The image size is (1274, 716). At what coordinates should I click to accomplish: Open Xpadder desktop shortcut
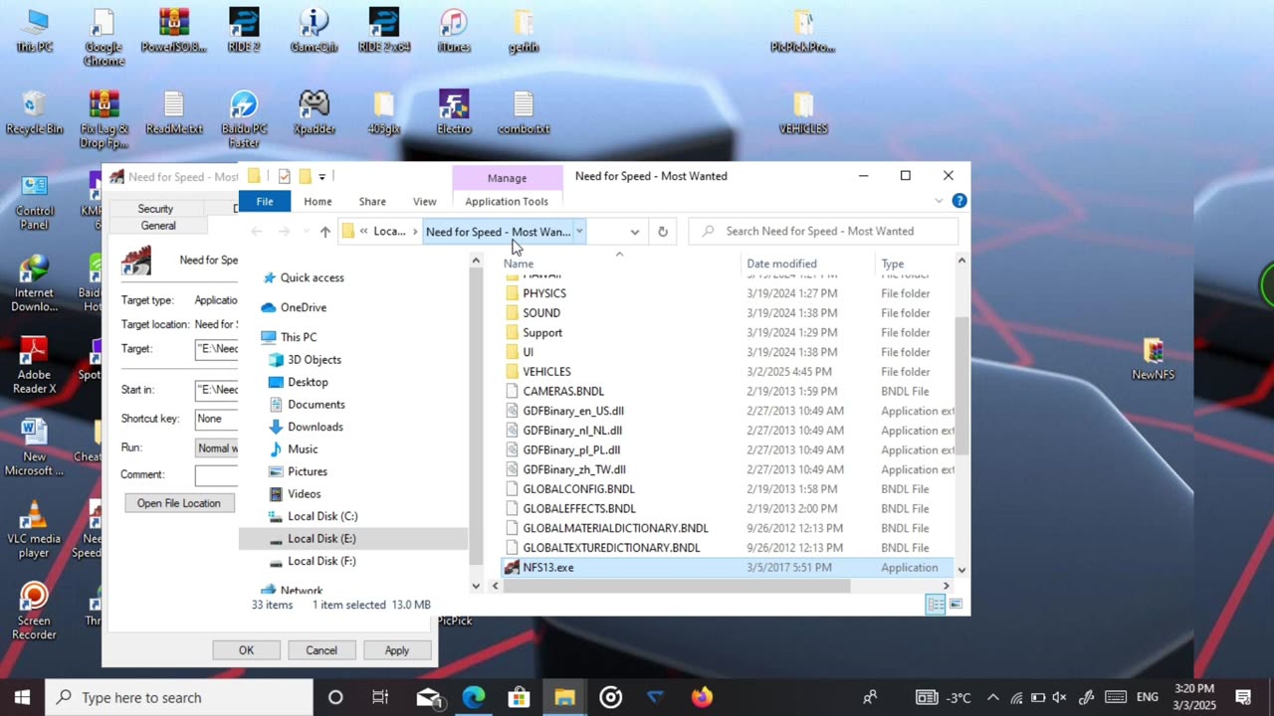pyautogui.click(x=314, y=112)
